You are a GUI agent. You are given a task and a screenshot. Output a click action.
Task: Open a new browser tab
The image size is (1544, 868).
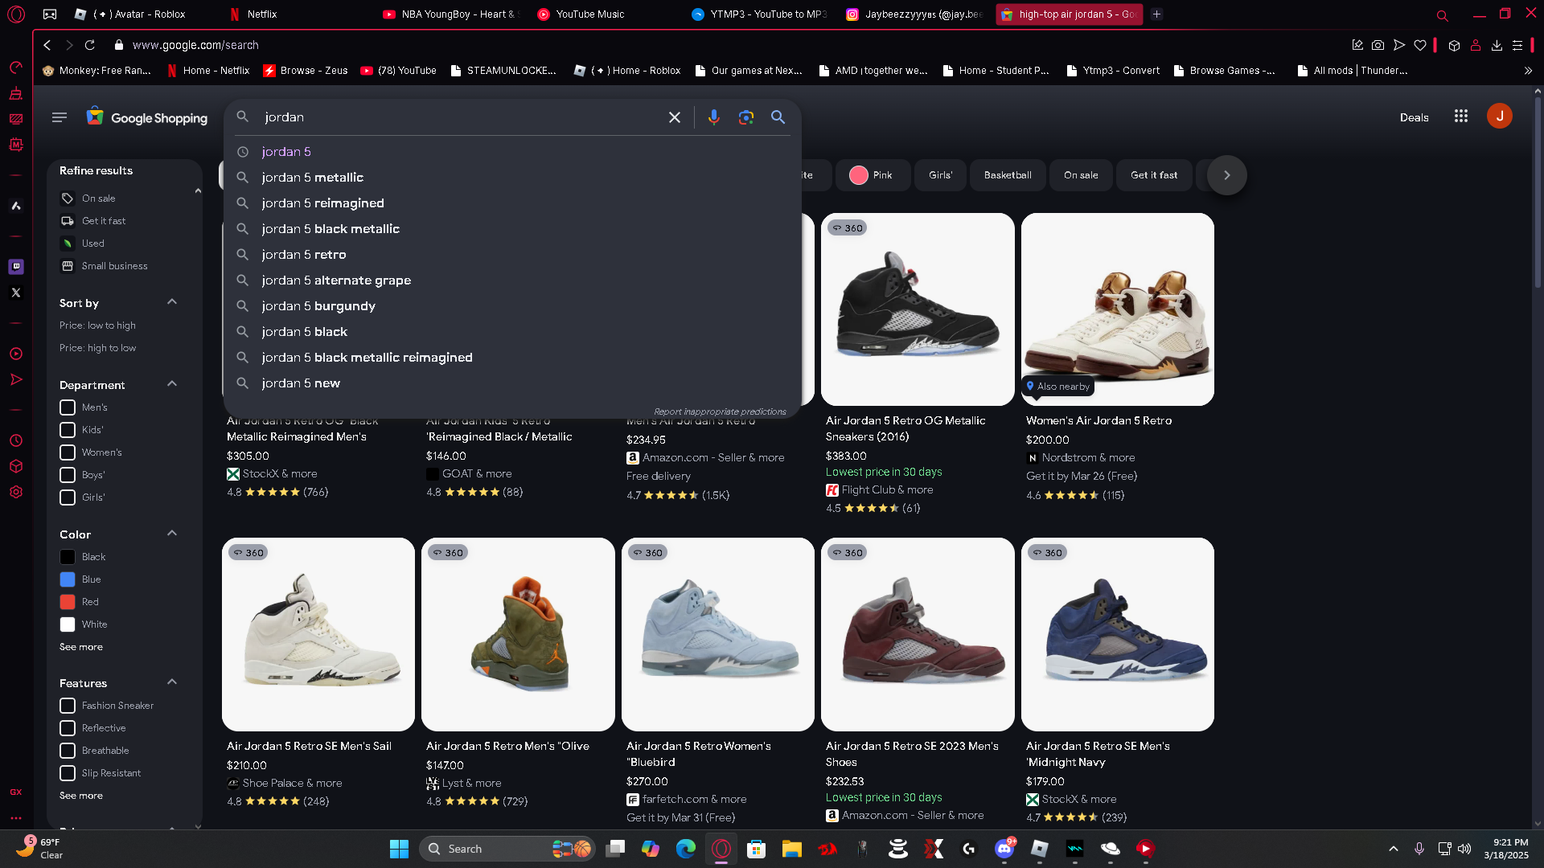tap(1156, 14)
